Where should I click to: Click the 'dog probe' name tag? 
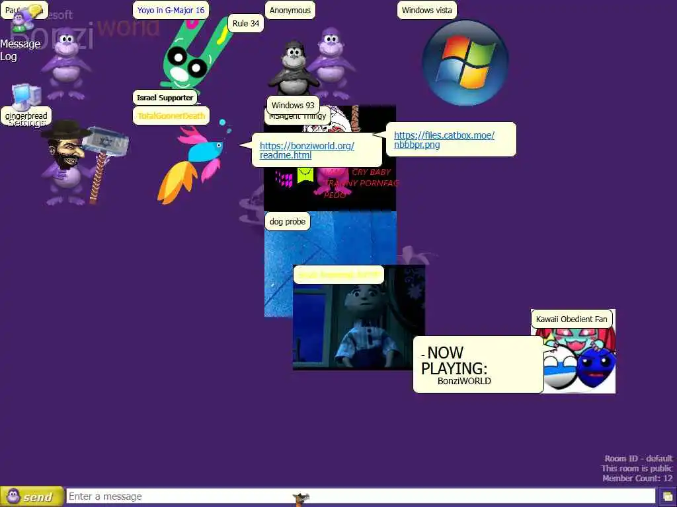[x=288, y=222]
